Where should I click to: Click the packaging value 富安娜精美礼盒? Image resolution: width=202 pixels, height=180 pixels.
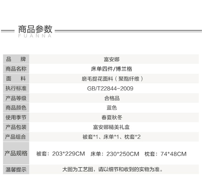(x=111, y=127)
